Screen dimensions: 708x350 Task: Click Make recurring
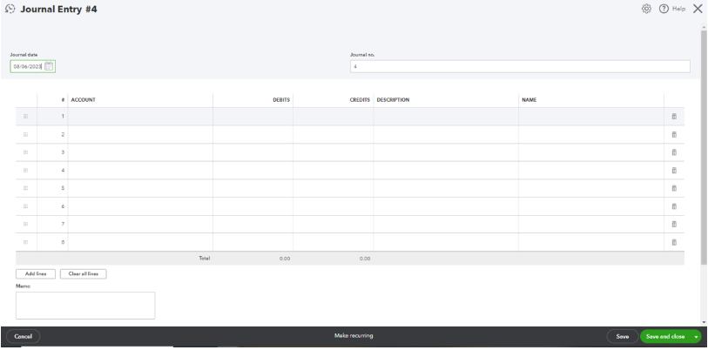coord(354,335)
